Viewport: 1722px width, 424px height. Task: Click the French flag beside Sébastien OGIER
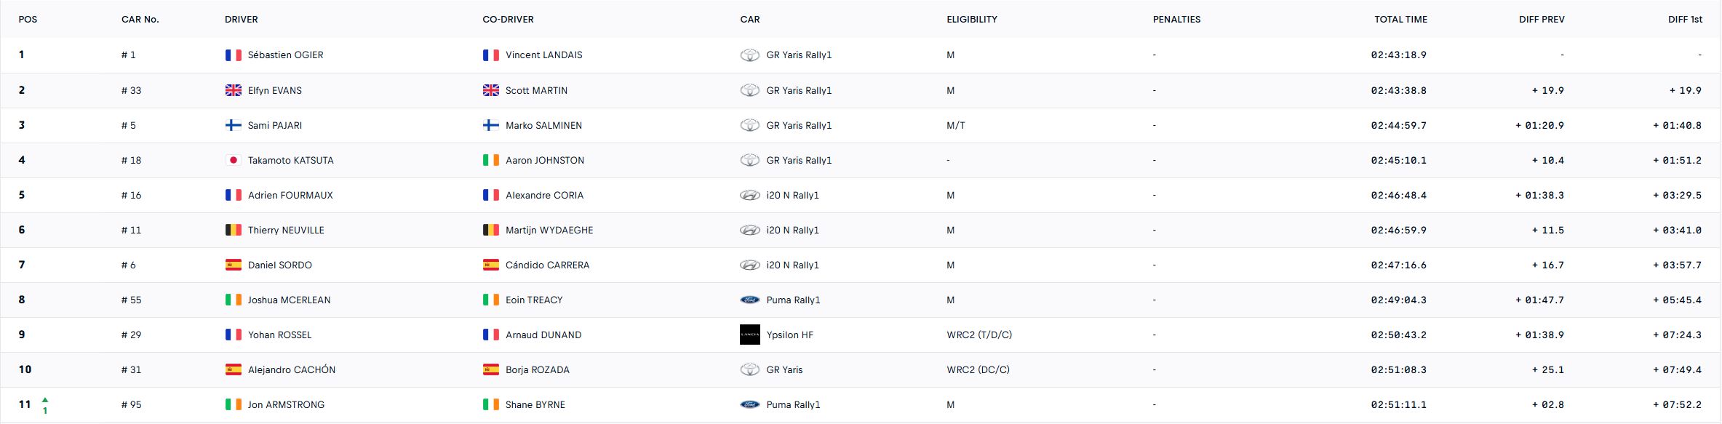[x=233, y=55]
